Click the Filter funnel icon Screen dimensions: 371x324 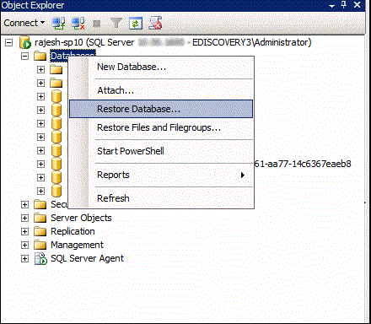pos(116,23)
